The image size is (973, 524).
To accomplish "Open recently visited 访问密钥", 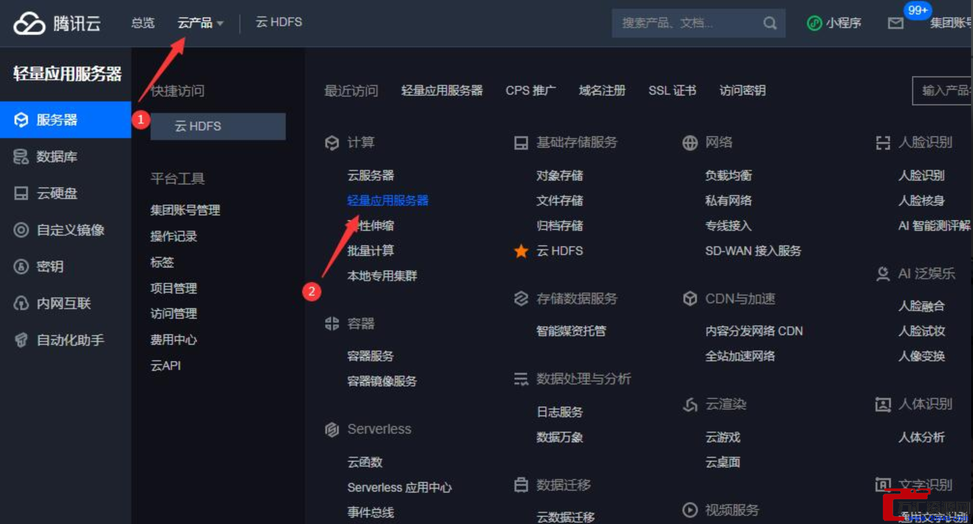I will click(x=742, y=90).
